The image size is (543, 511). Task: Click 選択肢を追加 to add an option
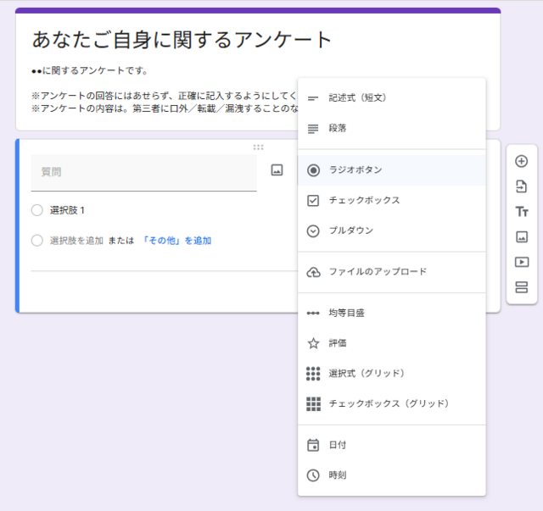(x=76, y=241)
